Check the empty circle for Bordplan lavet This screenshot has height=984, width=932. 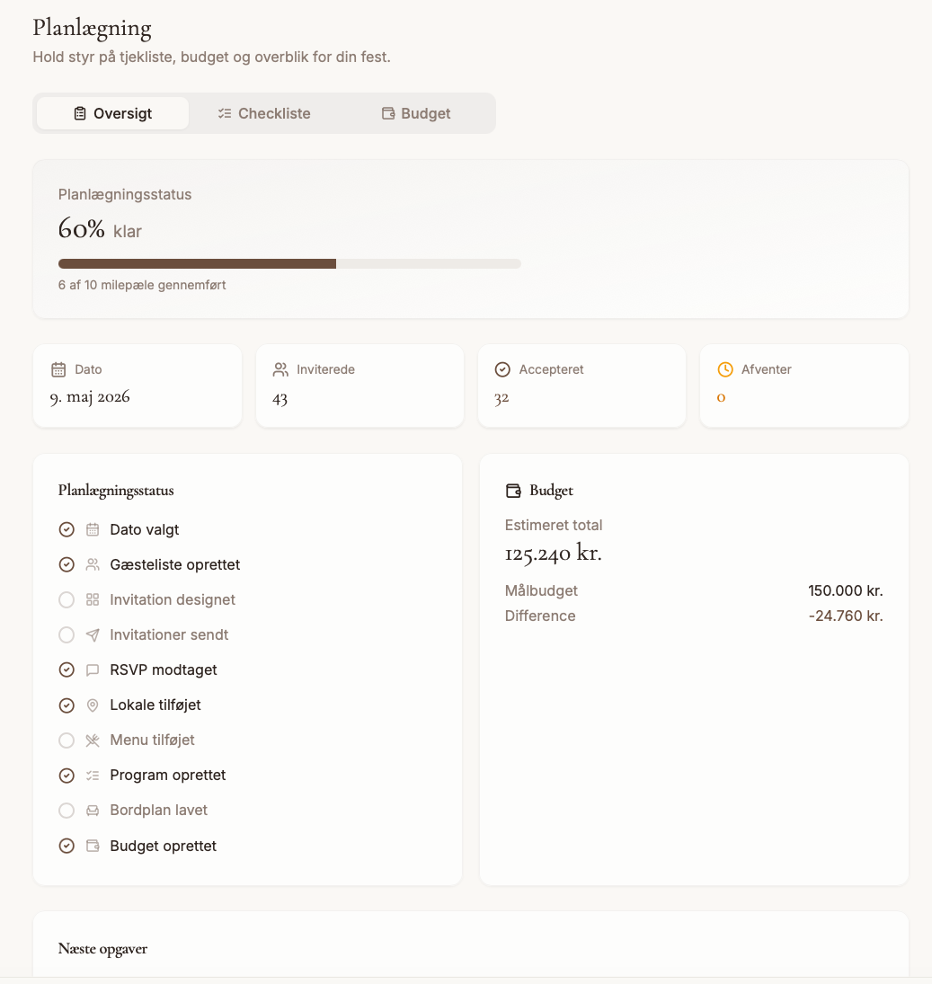(x=67, y=811)
